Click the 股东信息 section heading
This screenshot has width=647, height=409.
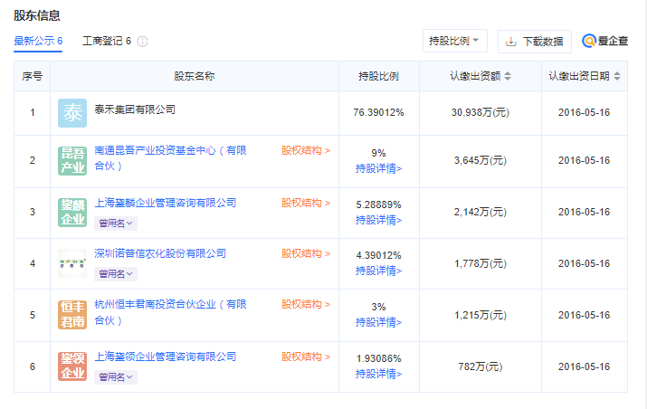[x=37, y=15]
